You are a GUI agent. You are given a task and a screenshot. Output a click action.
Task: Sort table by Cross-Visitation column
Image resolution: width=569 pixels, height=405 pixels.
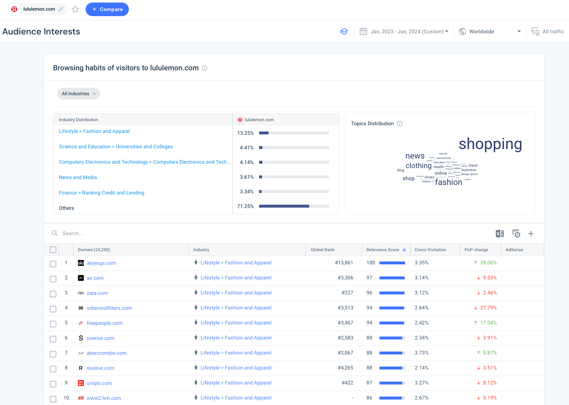tap(430, 250)
